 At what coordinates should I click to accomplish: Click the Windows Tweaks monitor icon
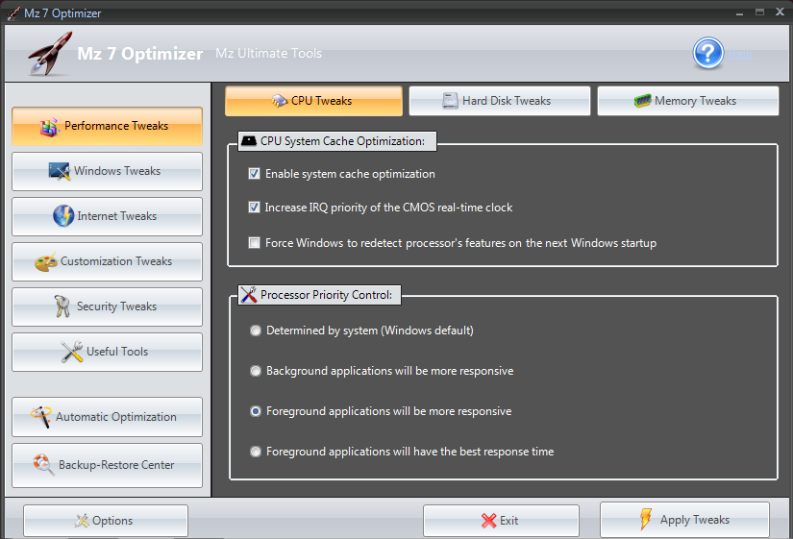pos(60,171)
